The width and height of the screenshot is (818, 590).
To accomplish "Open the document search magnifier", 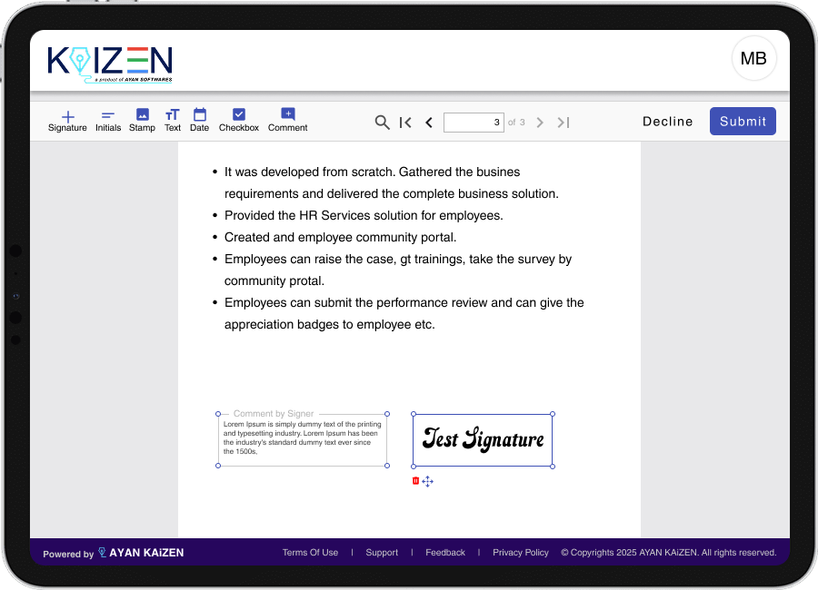I will [383, 123].
